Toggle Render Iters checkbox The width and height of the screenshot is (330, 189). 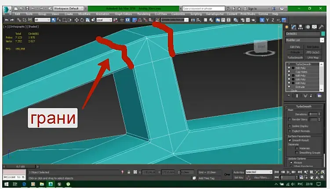click(x=290, y=119)
